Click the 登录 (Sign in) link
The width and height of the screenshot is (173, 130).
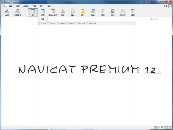165,6
